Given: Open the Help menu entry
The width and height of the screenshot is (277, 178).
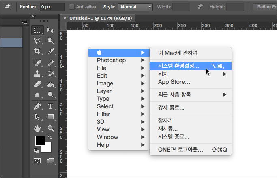Looking at the screenshot, I should tap(119, 145).
